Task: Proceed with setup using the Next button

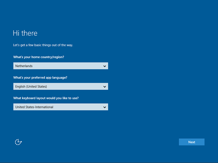Action: point(191,142)
